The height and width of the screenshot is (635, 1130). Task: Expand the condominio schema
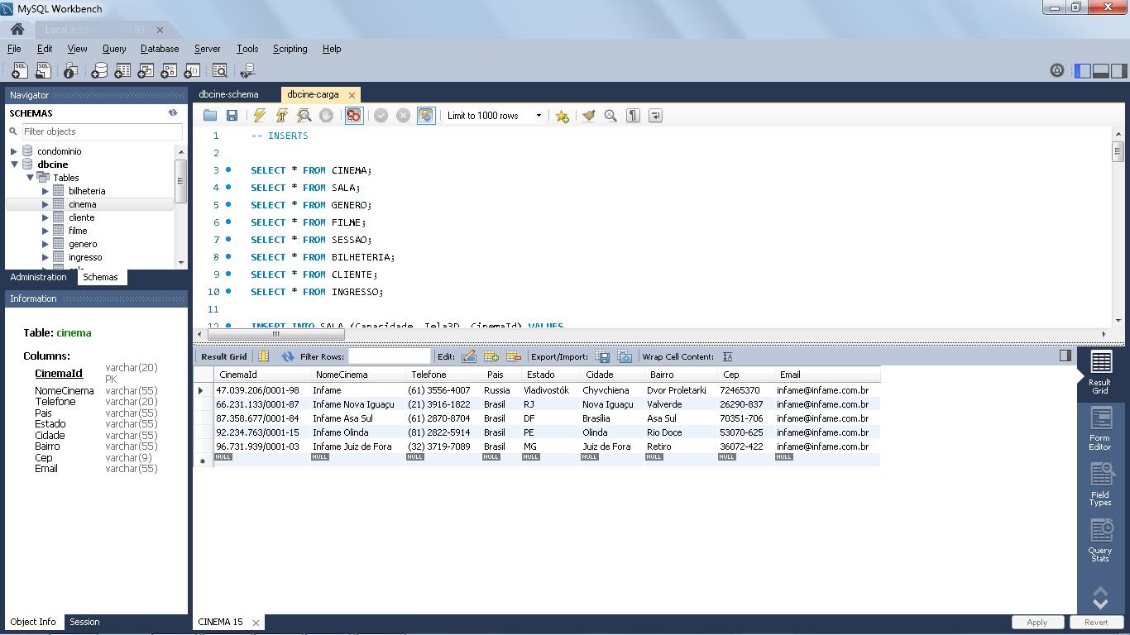click(x=14, y=151)
